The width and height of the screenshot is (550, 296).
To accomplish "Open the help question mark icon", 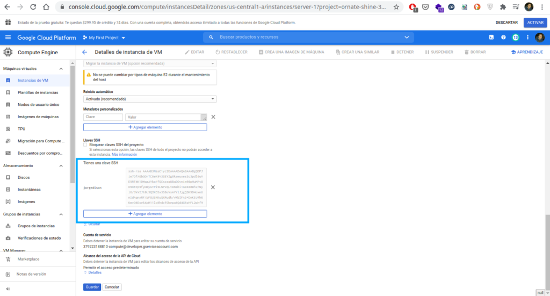I will click(503, 38).
